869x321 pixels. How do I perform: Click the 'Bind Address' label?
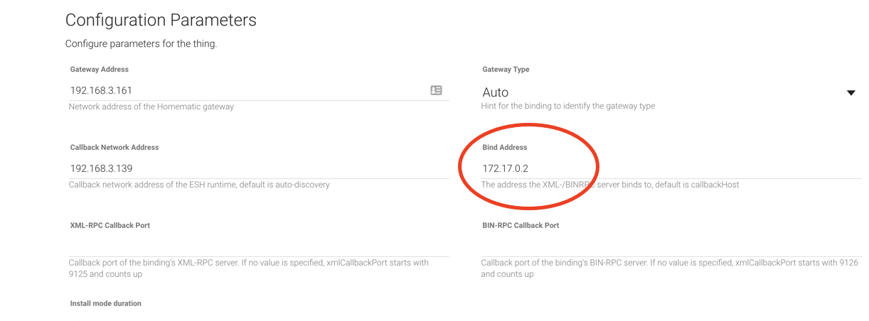click(x=504, y=148)
